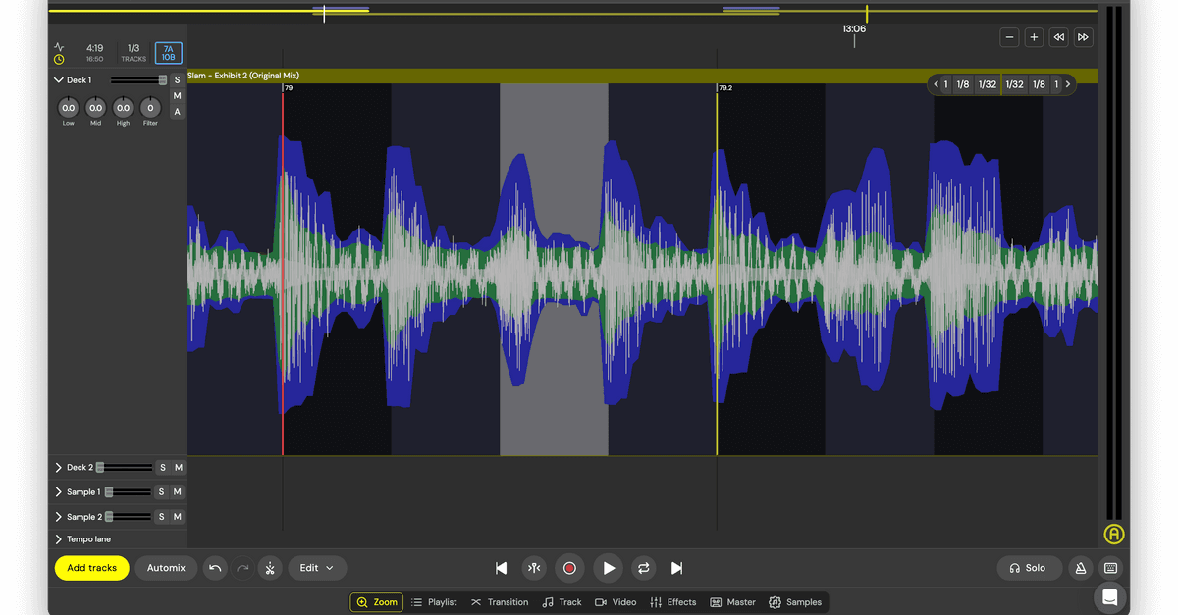Click the yellow auto gain A icon
This screenshot has height=615, width=1178.
[x=1113, y=535]
